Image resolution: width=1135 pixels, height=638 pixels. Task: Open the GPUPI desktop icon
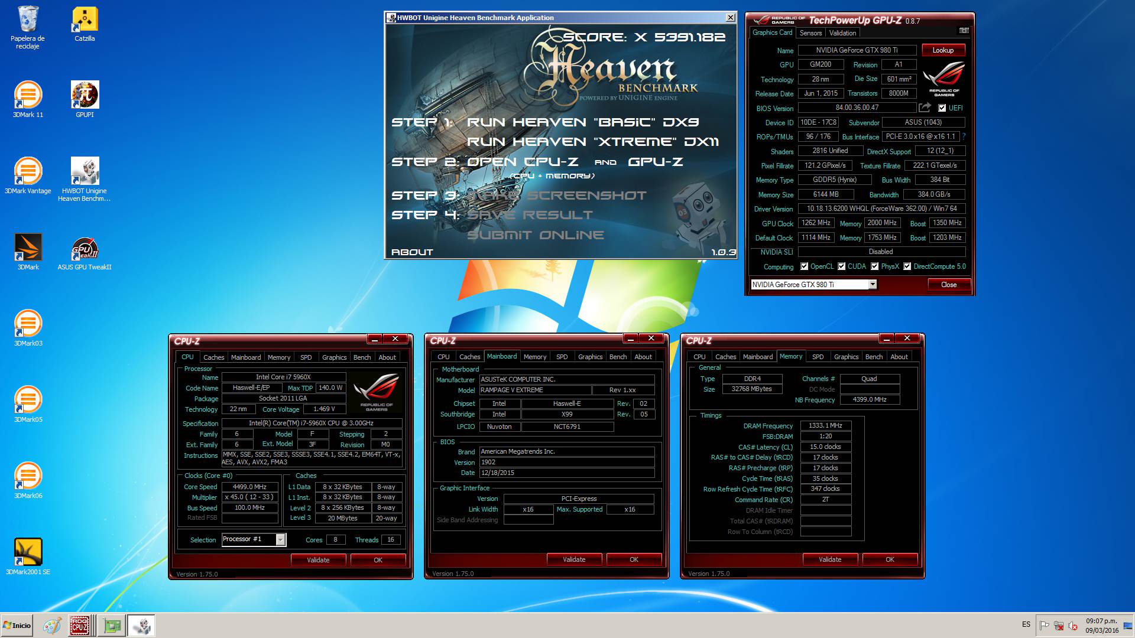85,99
